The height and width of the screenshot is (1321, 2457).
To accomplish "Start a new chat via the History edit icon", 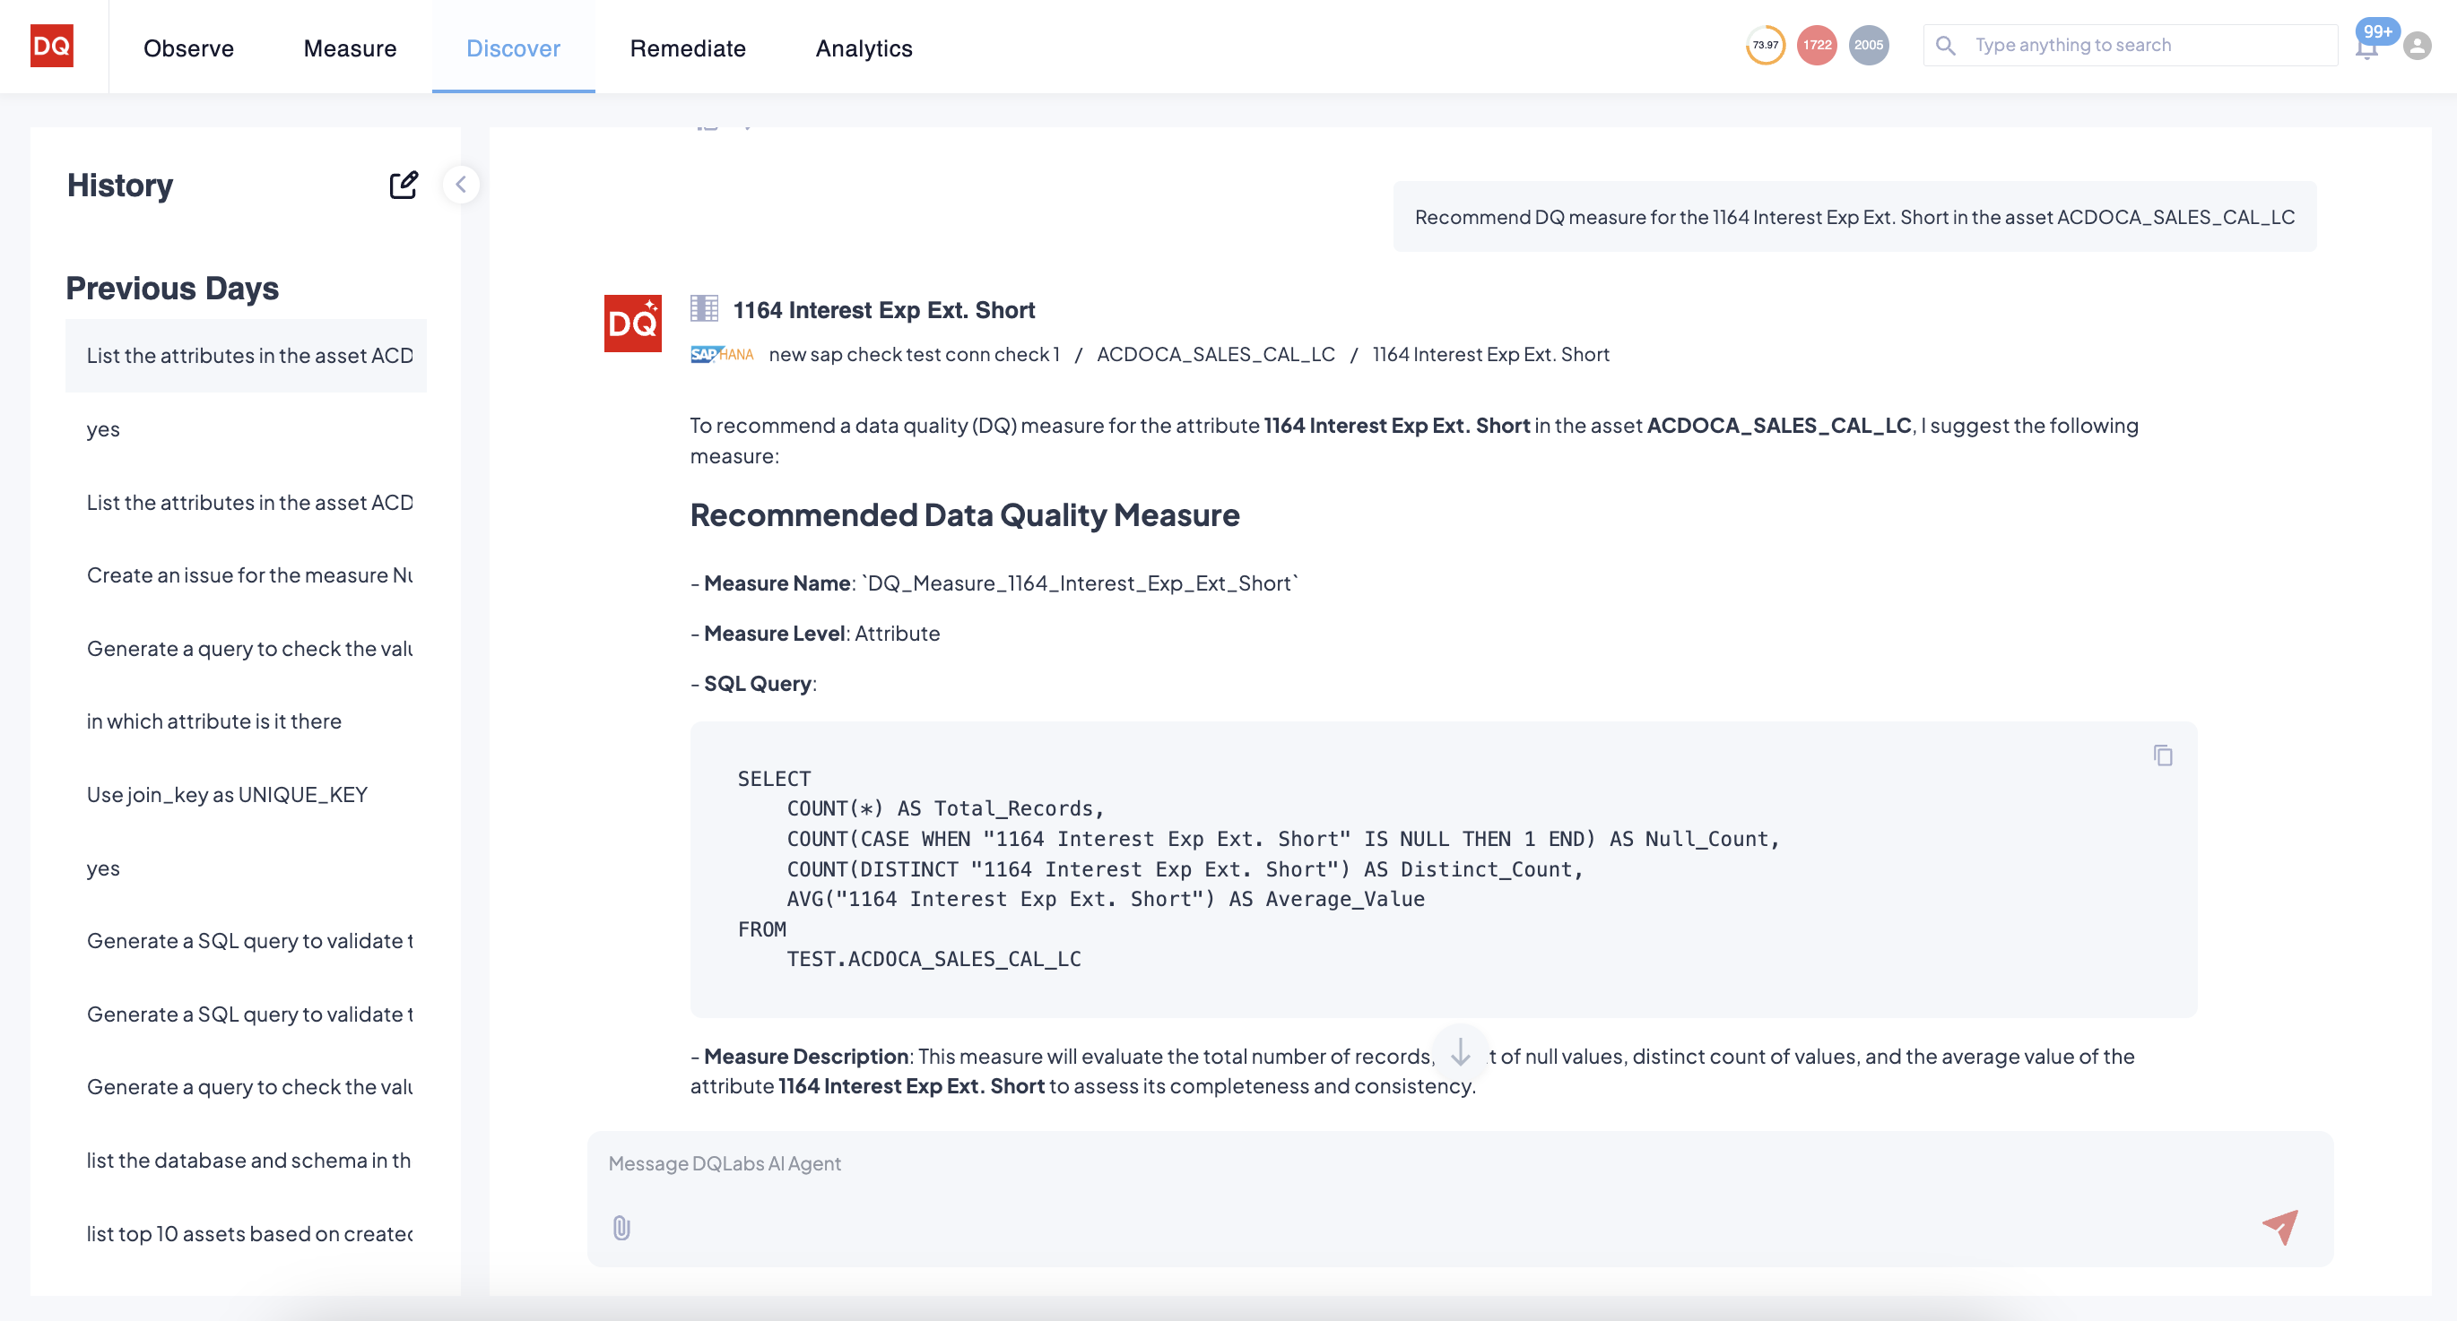I will (404, 184).
